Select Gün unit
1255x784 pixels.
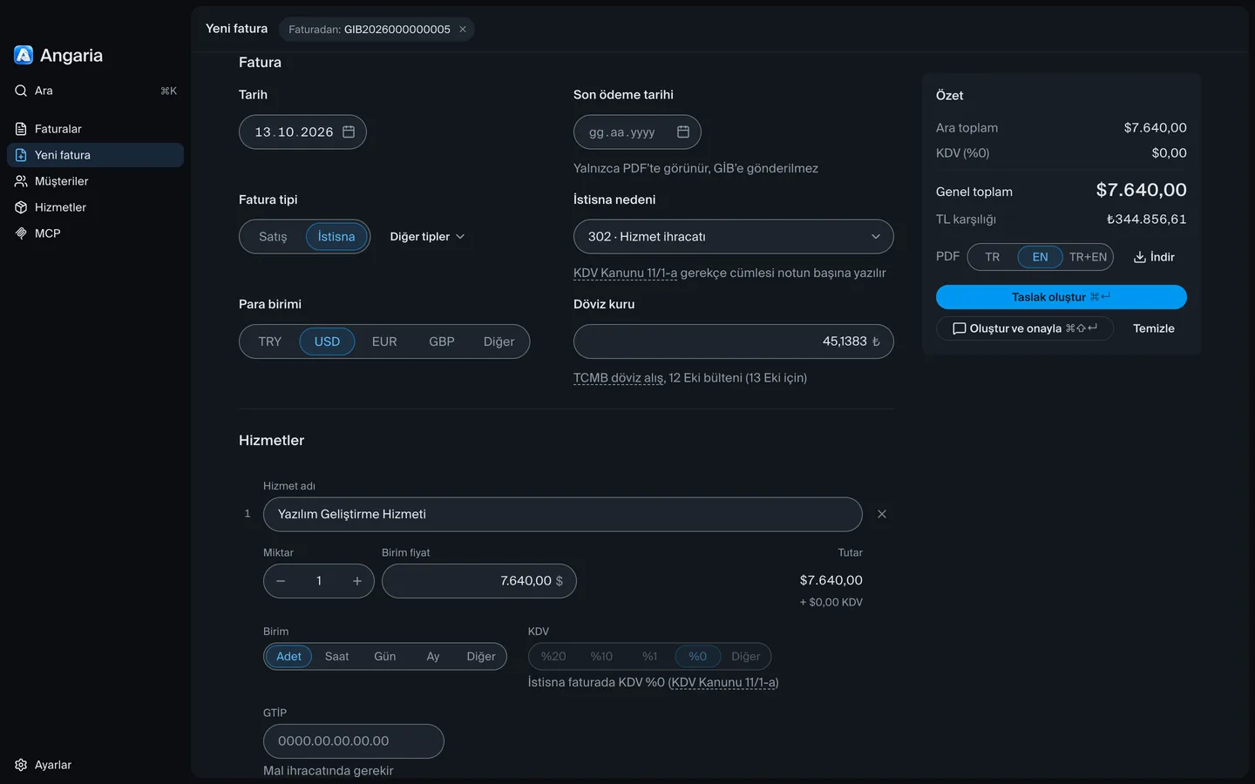click(385, 657)
